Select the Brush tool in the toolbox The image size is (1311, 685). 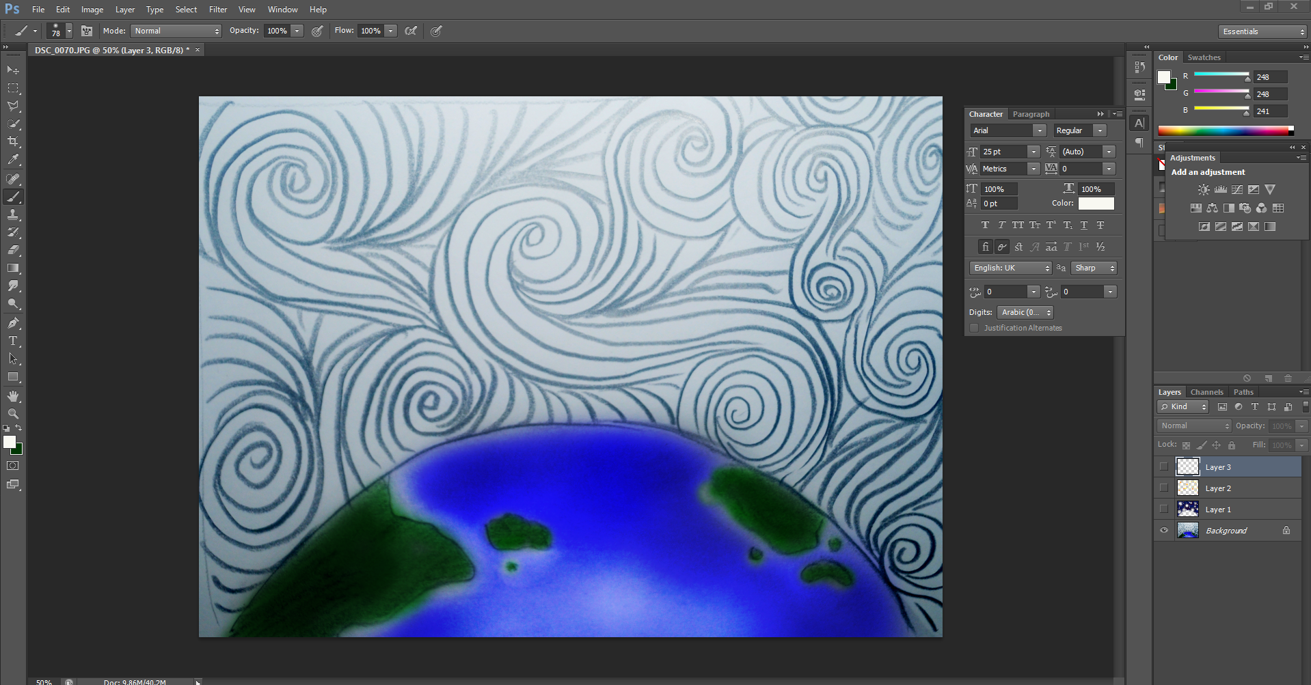13,197
